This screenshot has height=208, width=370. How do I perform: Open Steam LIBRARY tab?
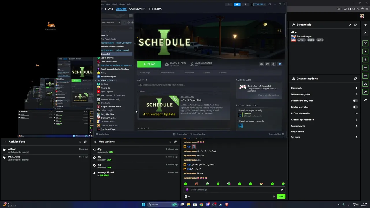(121, 9)
